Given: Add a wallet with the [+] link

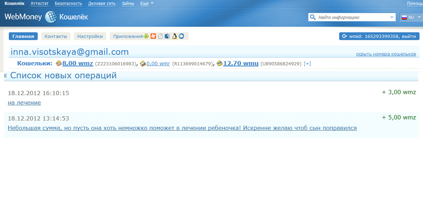Looking at the screenshot, I should [307, 64].
